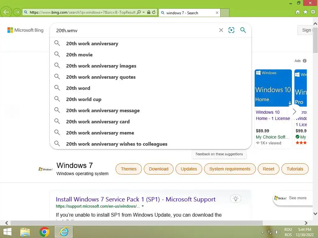Open visual search camera icon

[231, 30]
